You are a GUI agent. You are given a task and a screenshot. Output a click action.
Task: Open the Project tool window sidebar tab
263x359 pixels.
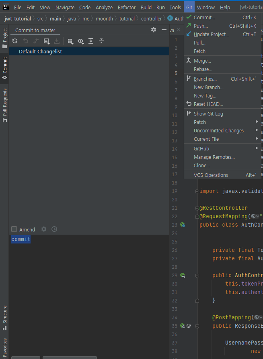pyautogui.click(x=4, y=38)
